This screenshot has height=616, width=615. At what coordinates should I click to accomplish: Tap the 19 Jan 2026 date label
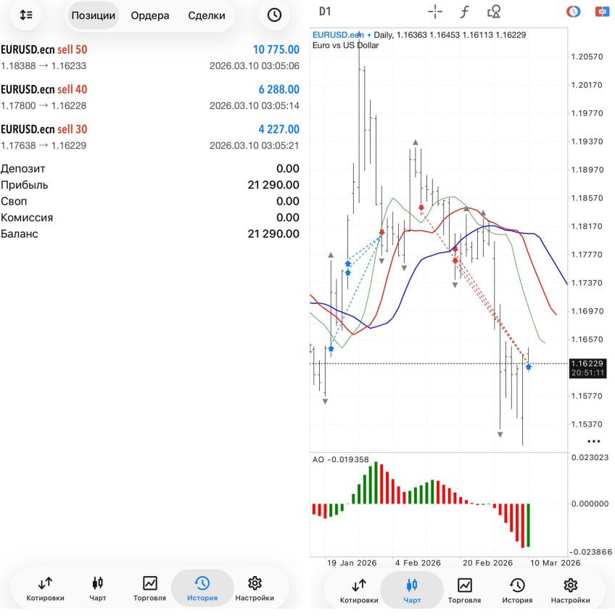(x=352, y=562)
